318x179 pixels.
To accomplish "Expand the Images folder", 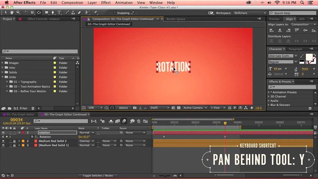I will click(x=3, y=63).
